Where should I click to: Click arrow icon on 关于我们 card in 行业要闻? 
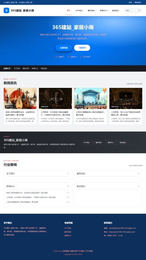pyautogui.click(x=68, y=174)
